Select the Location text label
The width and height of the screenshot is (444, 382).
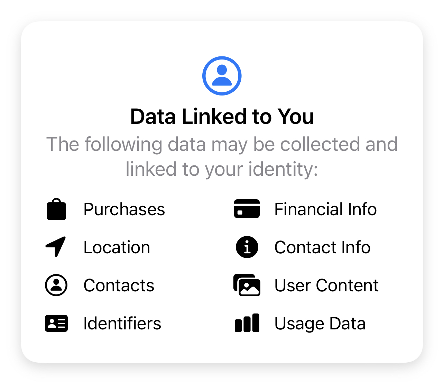pos(117,247)
